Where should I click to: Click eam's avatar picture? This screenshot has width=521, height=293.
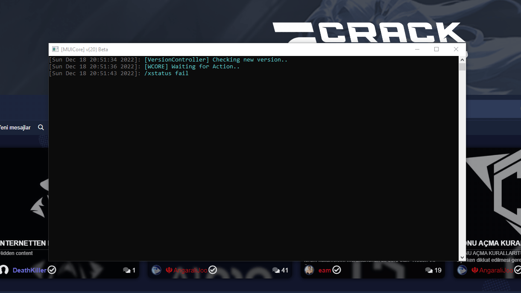click(x=309, y=270)
